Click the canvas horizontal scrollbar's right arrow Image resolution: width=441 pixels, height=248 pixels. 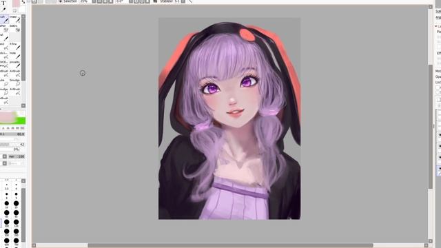[x=426, y=245]
